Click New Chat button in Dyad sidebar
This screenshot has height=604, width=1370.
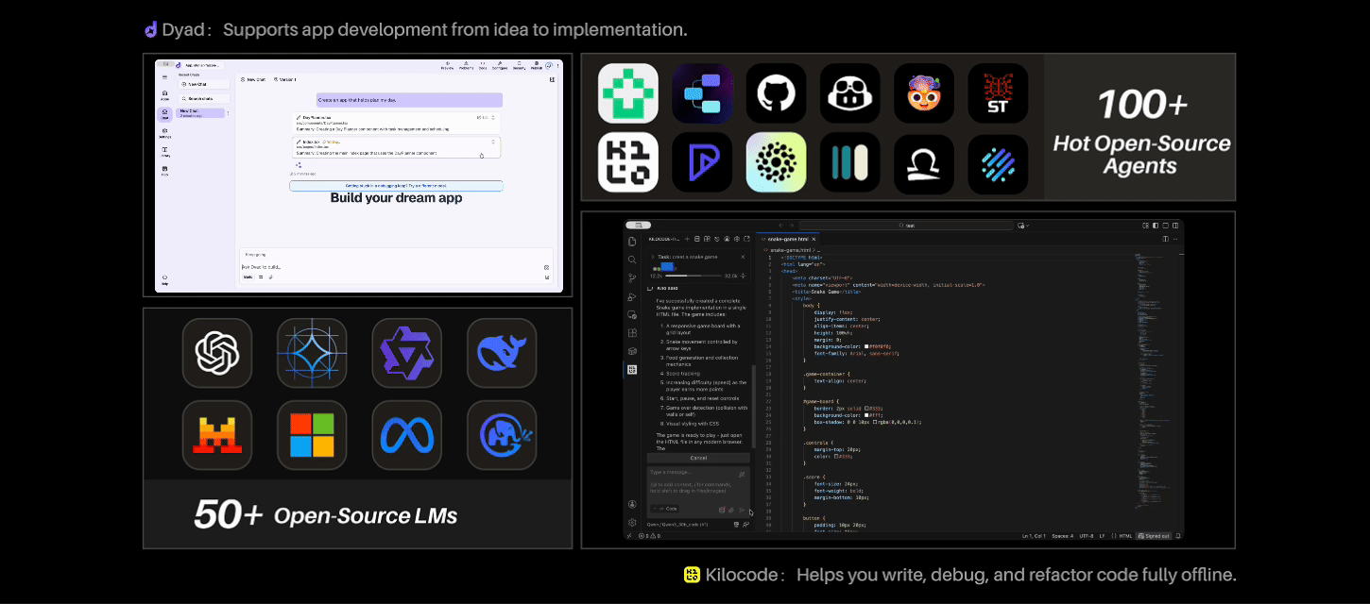coord(204,84)
